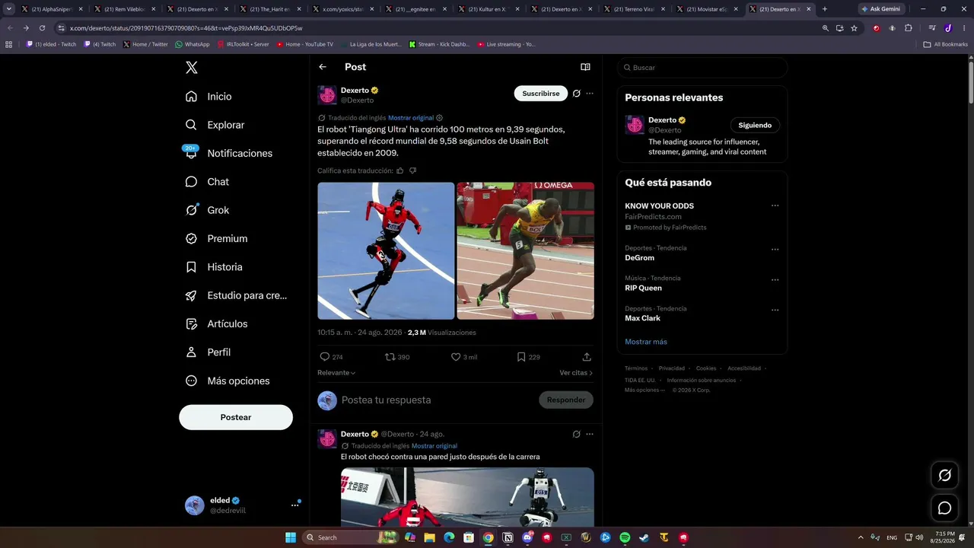This screenshot has width=974, height=548.
Task: Click the Ask Gemini button
Action: (882, 9)
